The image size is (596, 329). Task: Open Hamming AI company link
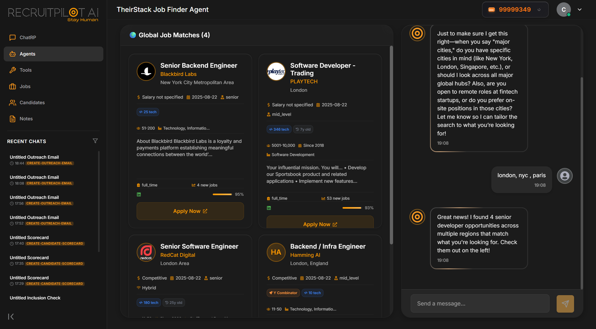coord(305,255)
